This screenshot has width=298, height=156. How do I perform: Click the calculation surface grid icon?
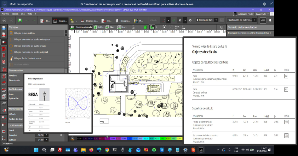[263, 20]
